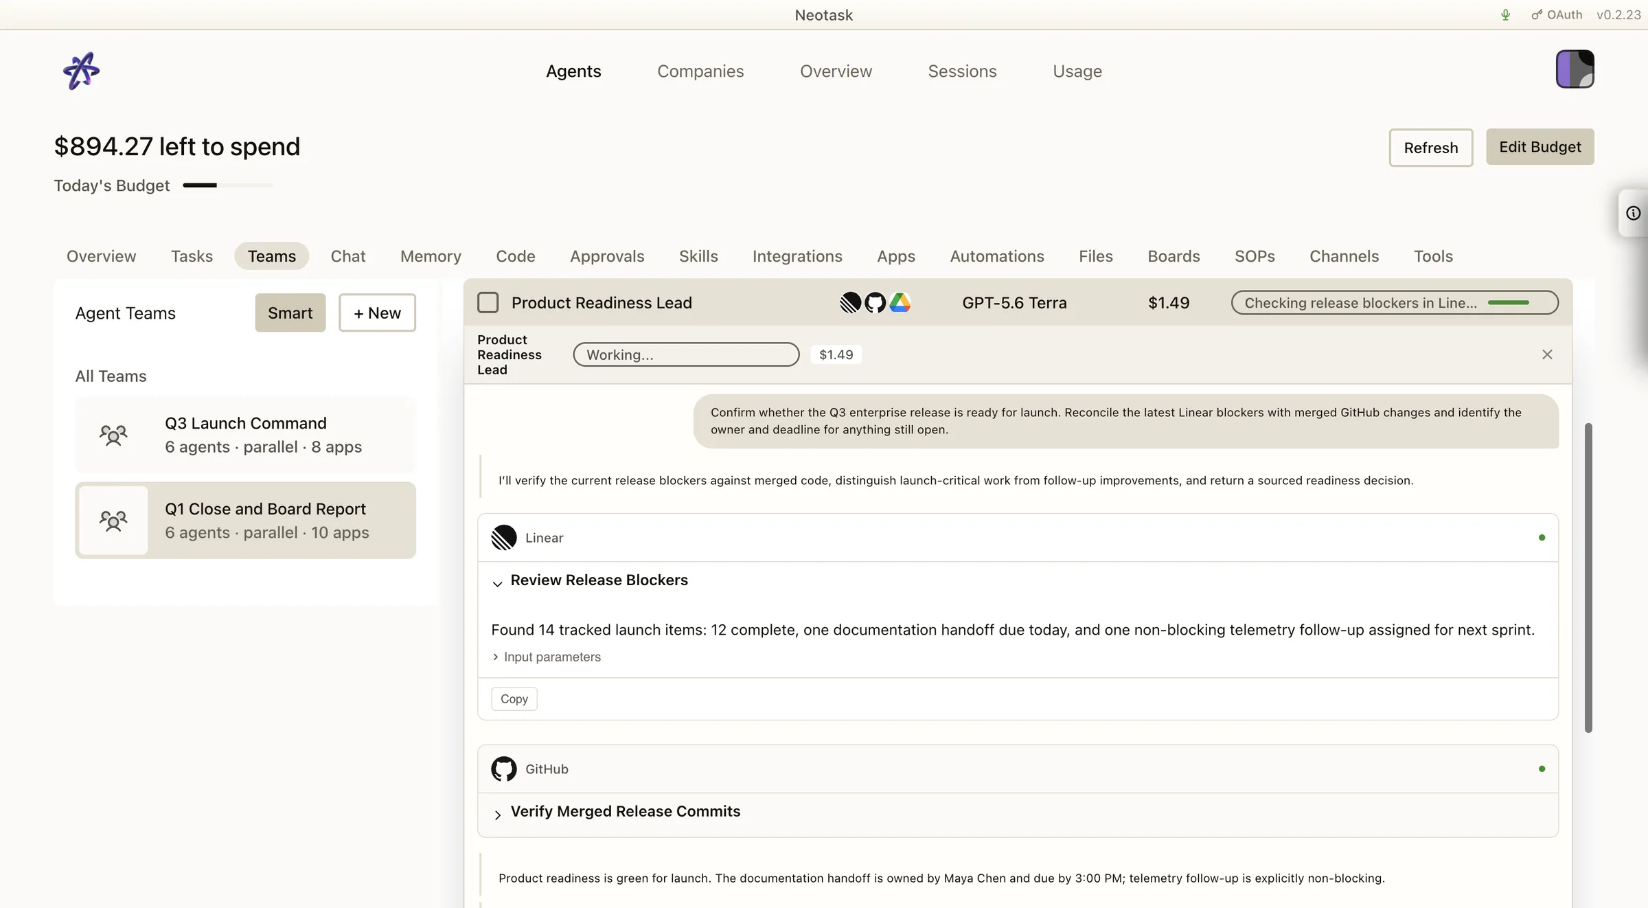The image size is (1648, 908).
Task: Click the Linear icon in agent header row
Action: (850, 302)
